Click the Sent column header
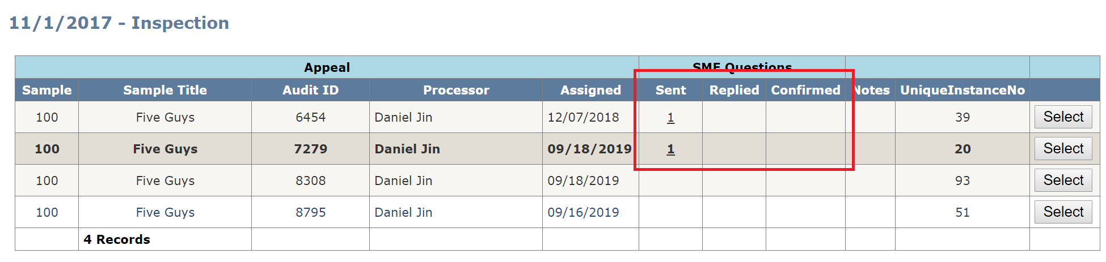Viewport: 1106px width, 262px height. (670, 90)
